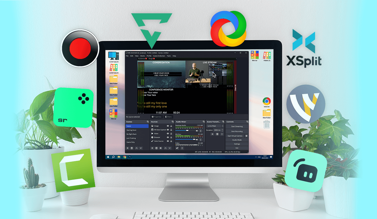Open Desktop Audio options three-dot menu

tap(201, 131)
